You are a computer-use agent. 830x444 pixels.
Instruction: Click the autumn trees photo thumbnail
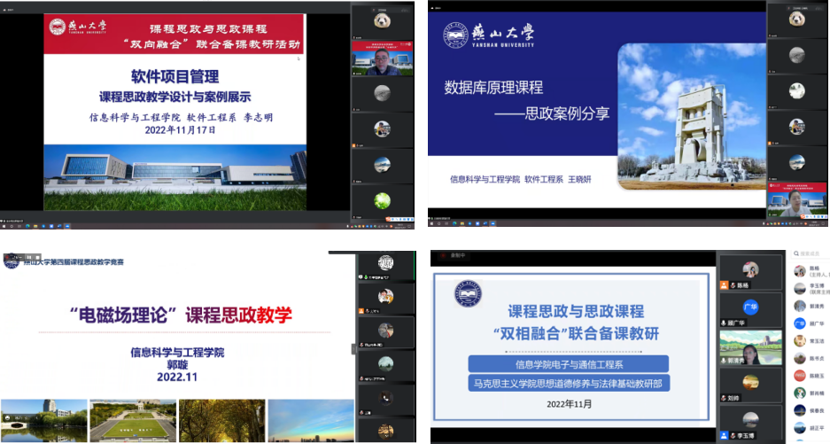tap(221, 421)
